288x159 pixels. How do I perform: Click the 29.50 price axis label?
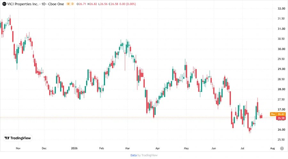coord(281,59)
